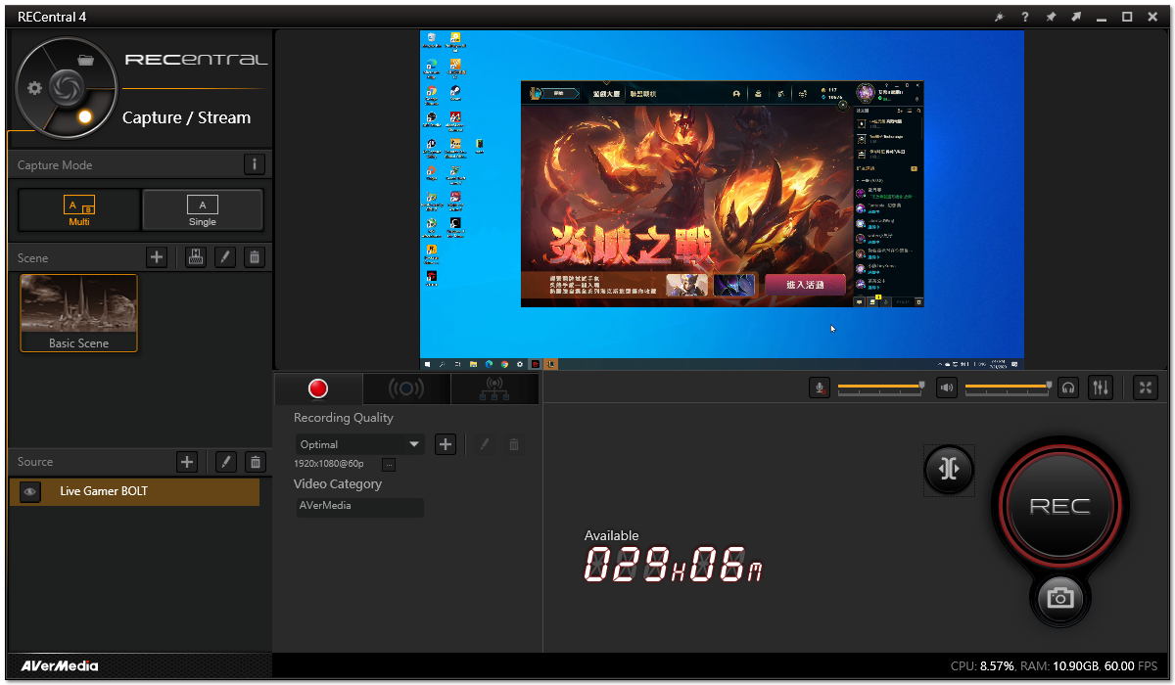Screen dimensions: 1175x685
Task: Enter full-screen preview mode
Action: tap(1146, 388)
